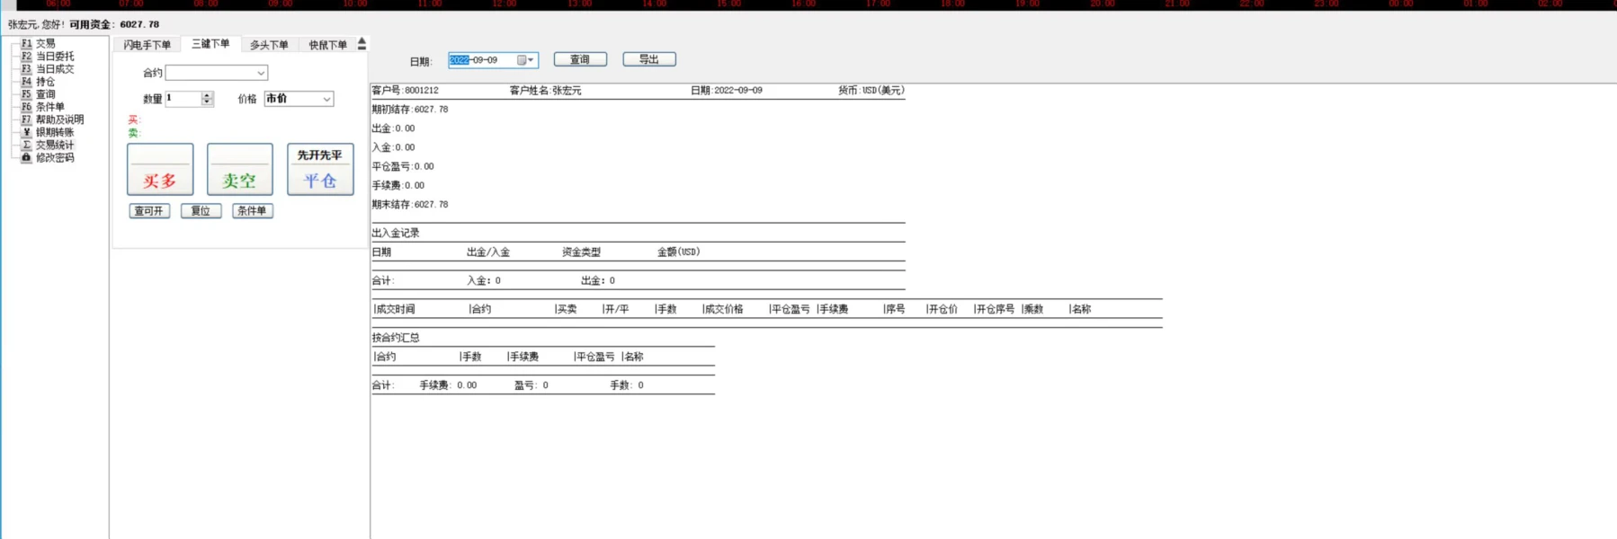Expand the 合约 contract dropdown
1617x539 pixels.
coord(261,73)
